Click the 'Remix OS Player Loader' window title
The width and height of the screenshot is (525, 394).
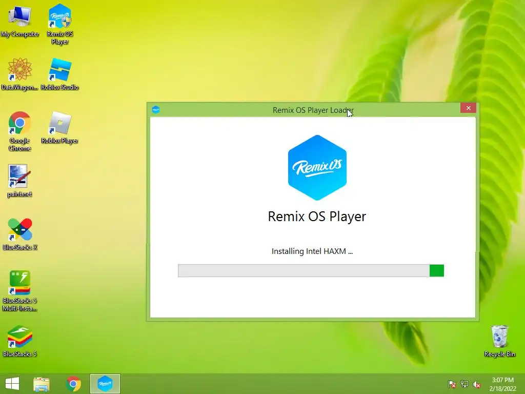click(313, 110)
